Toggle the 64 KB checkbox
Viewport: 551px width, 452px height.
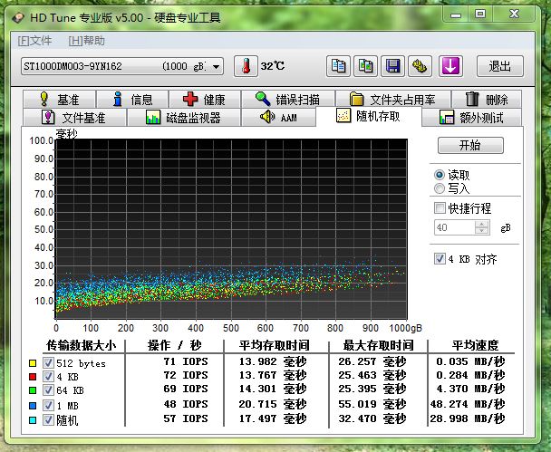coord(48,389)
